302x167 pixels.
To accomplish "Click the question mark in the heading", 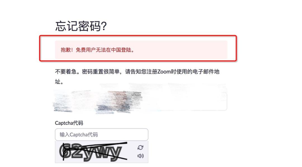I will coord(104,26).
